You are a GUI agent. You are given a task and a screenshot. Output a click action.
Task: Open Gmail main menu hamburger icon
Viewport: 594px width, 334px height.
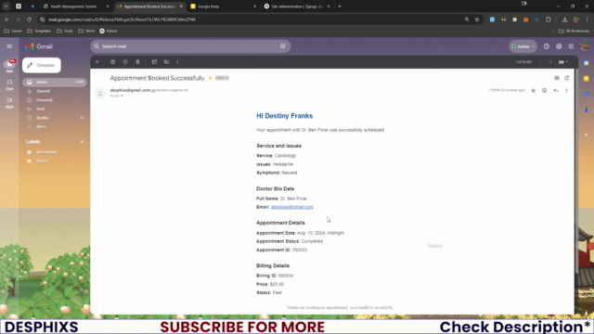click(9, 46)
